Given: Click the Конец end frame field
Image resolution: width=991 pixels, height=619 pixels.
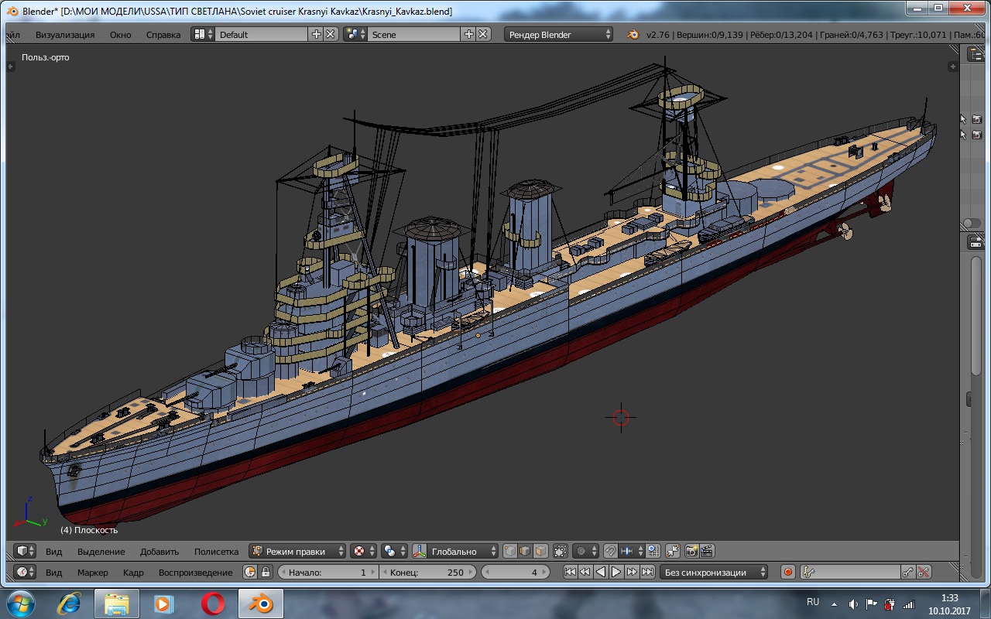Looking at the screenshot, I should pyautogui.click(x=427, y=573).
